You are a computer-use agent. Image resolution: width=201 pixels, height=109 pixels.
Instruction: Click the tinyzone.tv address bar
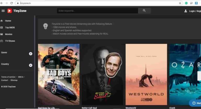pyautogui.click(x=99, y=3)
